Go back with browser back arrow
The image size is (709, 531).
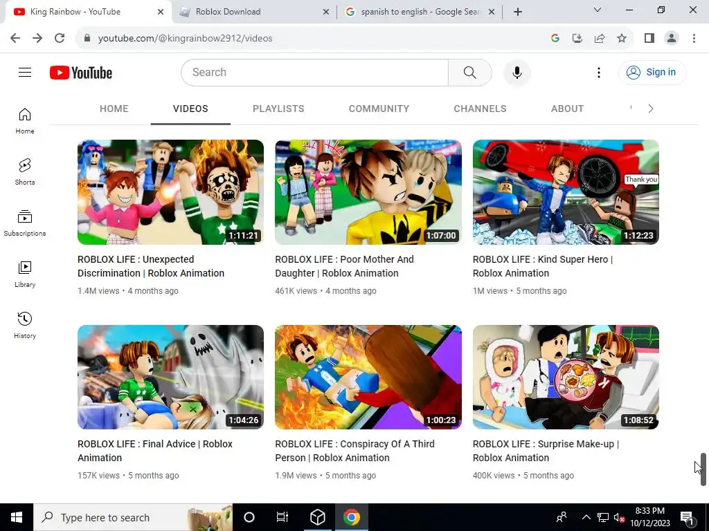click(15, 38)
